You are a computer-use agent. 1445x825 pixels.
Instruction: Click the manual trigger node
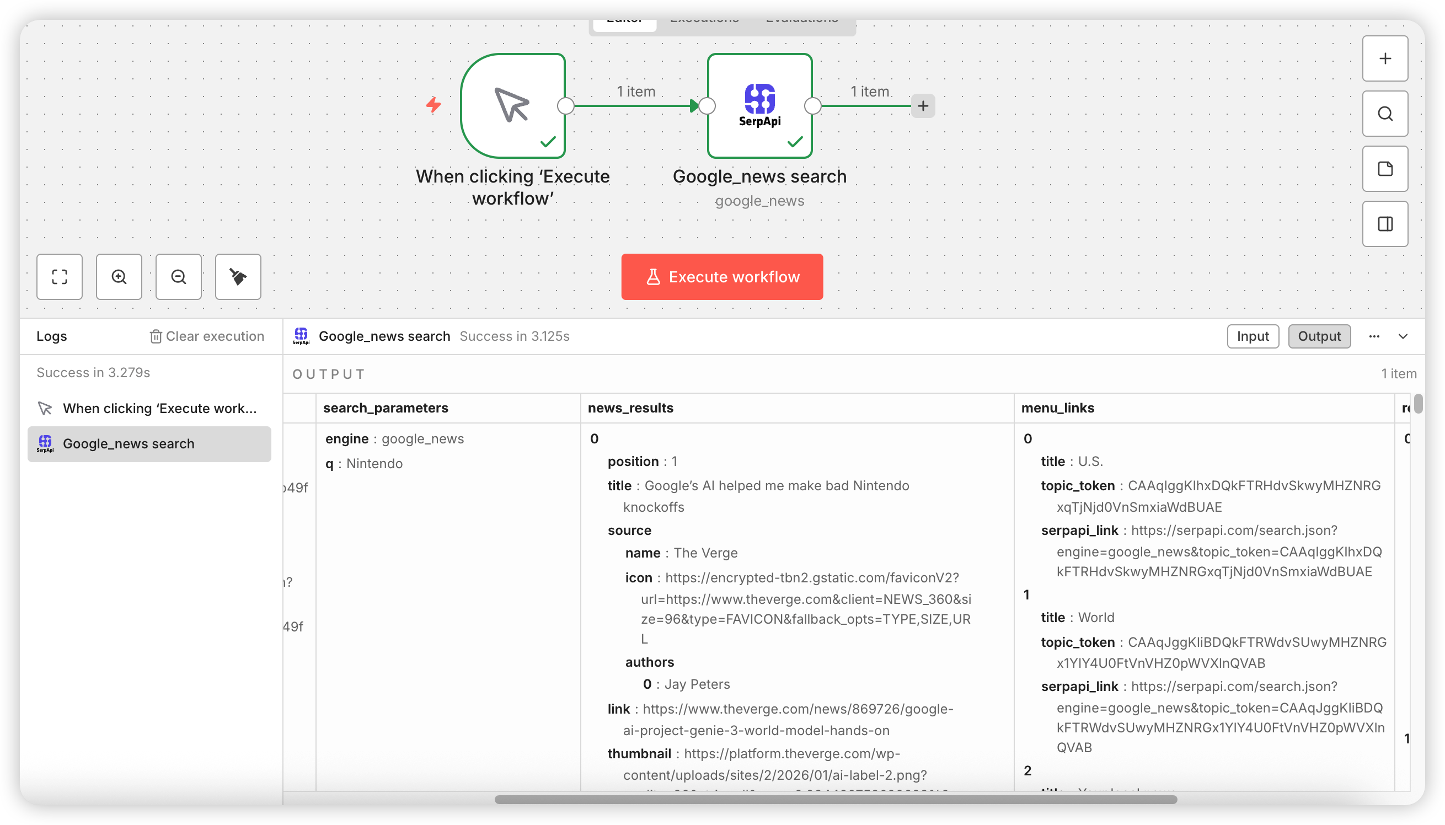(x=512, y=105)
